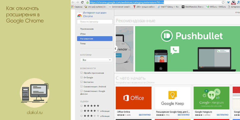The image size is (240, 120).
Task: Select the three stars и больше rating
Action: (x=81, y=116)
